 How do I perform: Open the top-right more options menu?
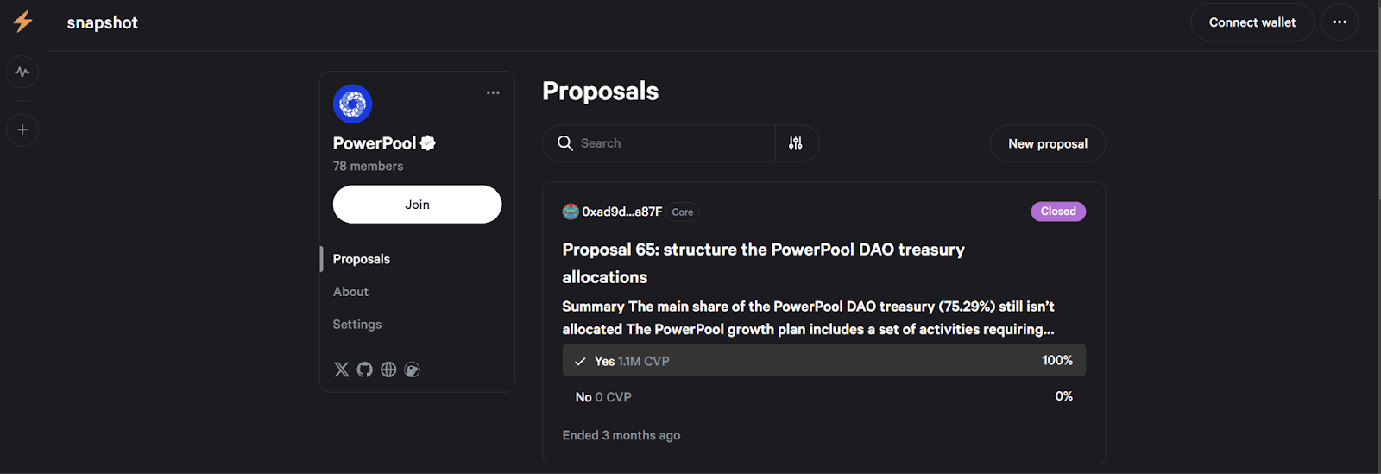[x=1340, y=22]
